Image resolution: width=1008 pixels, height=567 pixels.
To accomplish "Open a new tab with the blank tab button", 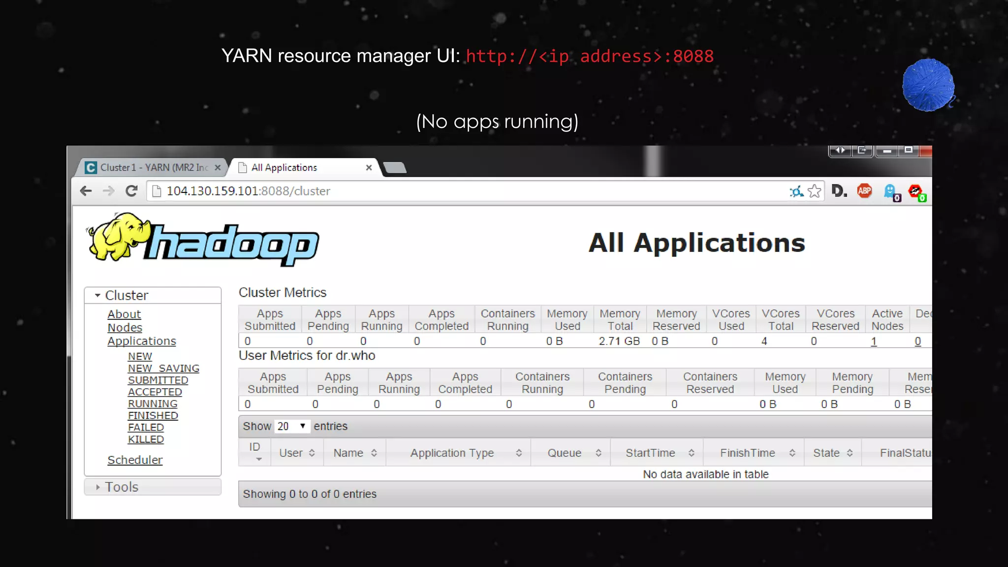I will tap(395, 168).
